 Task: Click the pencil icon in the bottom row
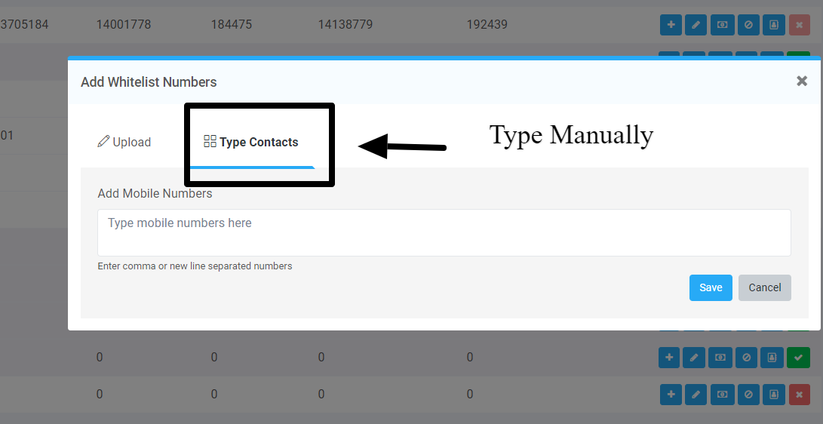[696, 394]
